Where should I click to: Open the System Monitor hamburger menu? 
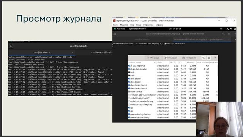(209, 58)
